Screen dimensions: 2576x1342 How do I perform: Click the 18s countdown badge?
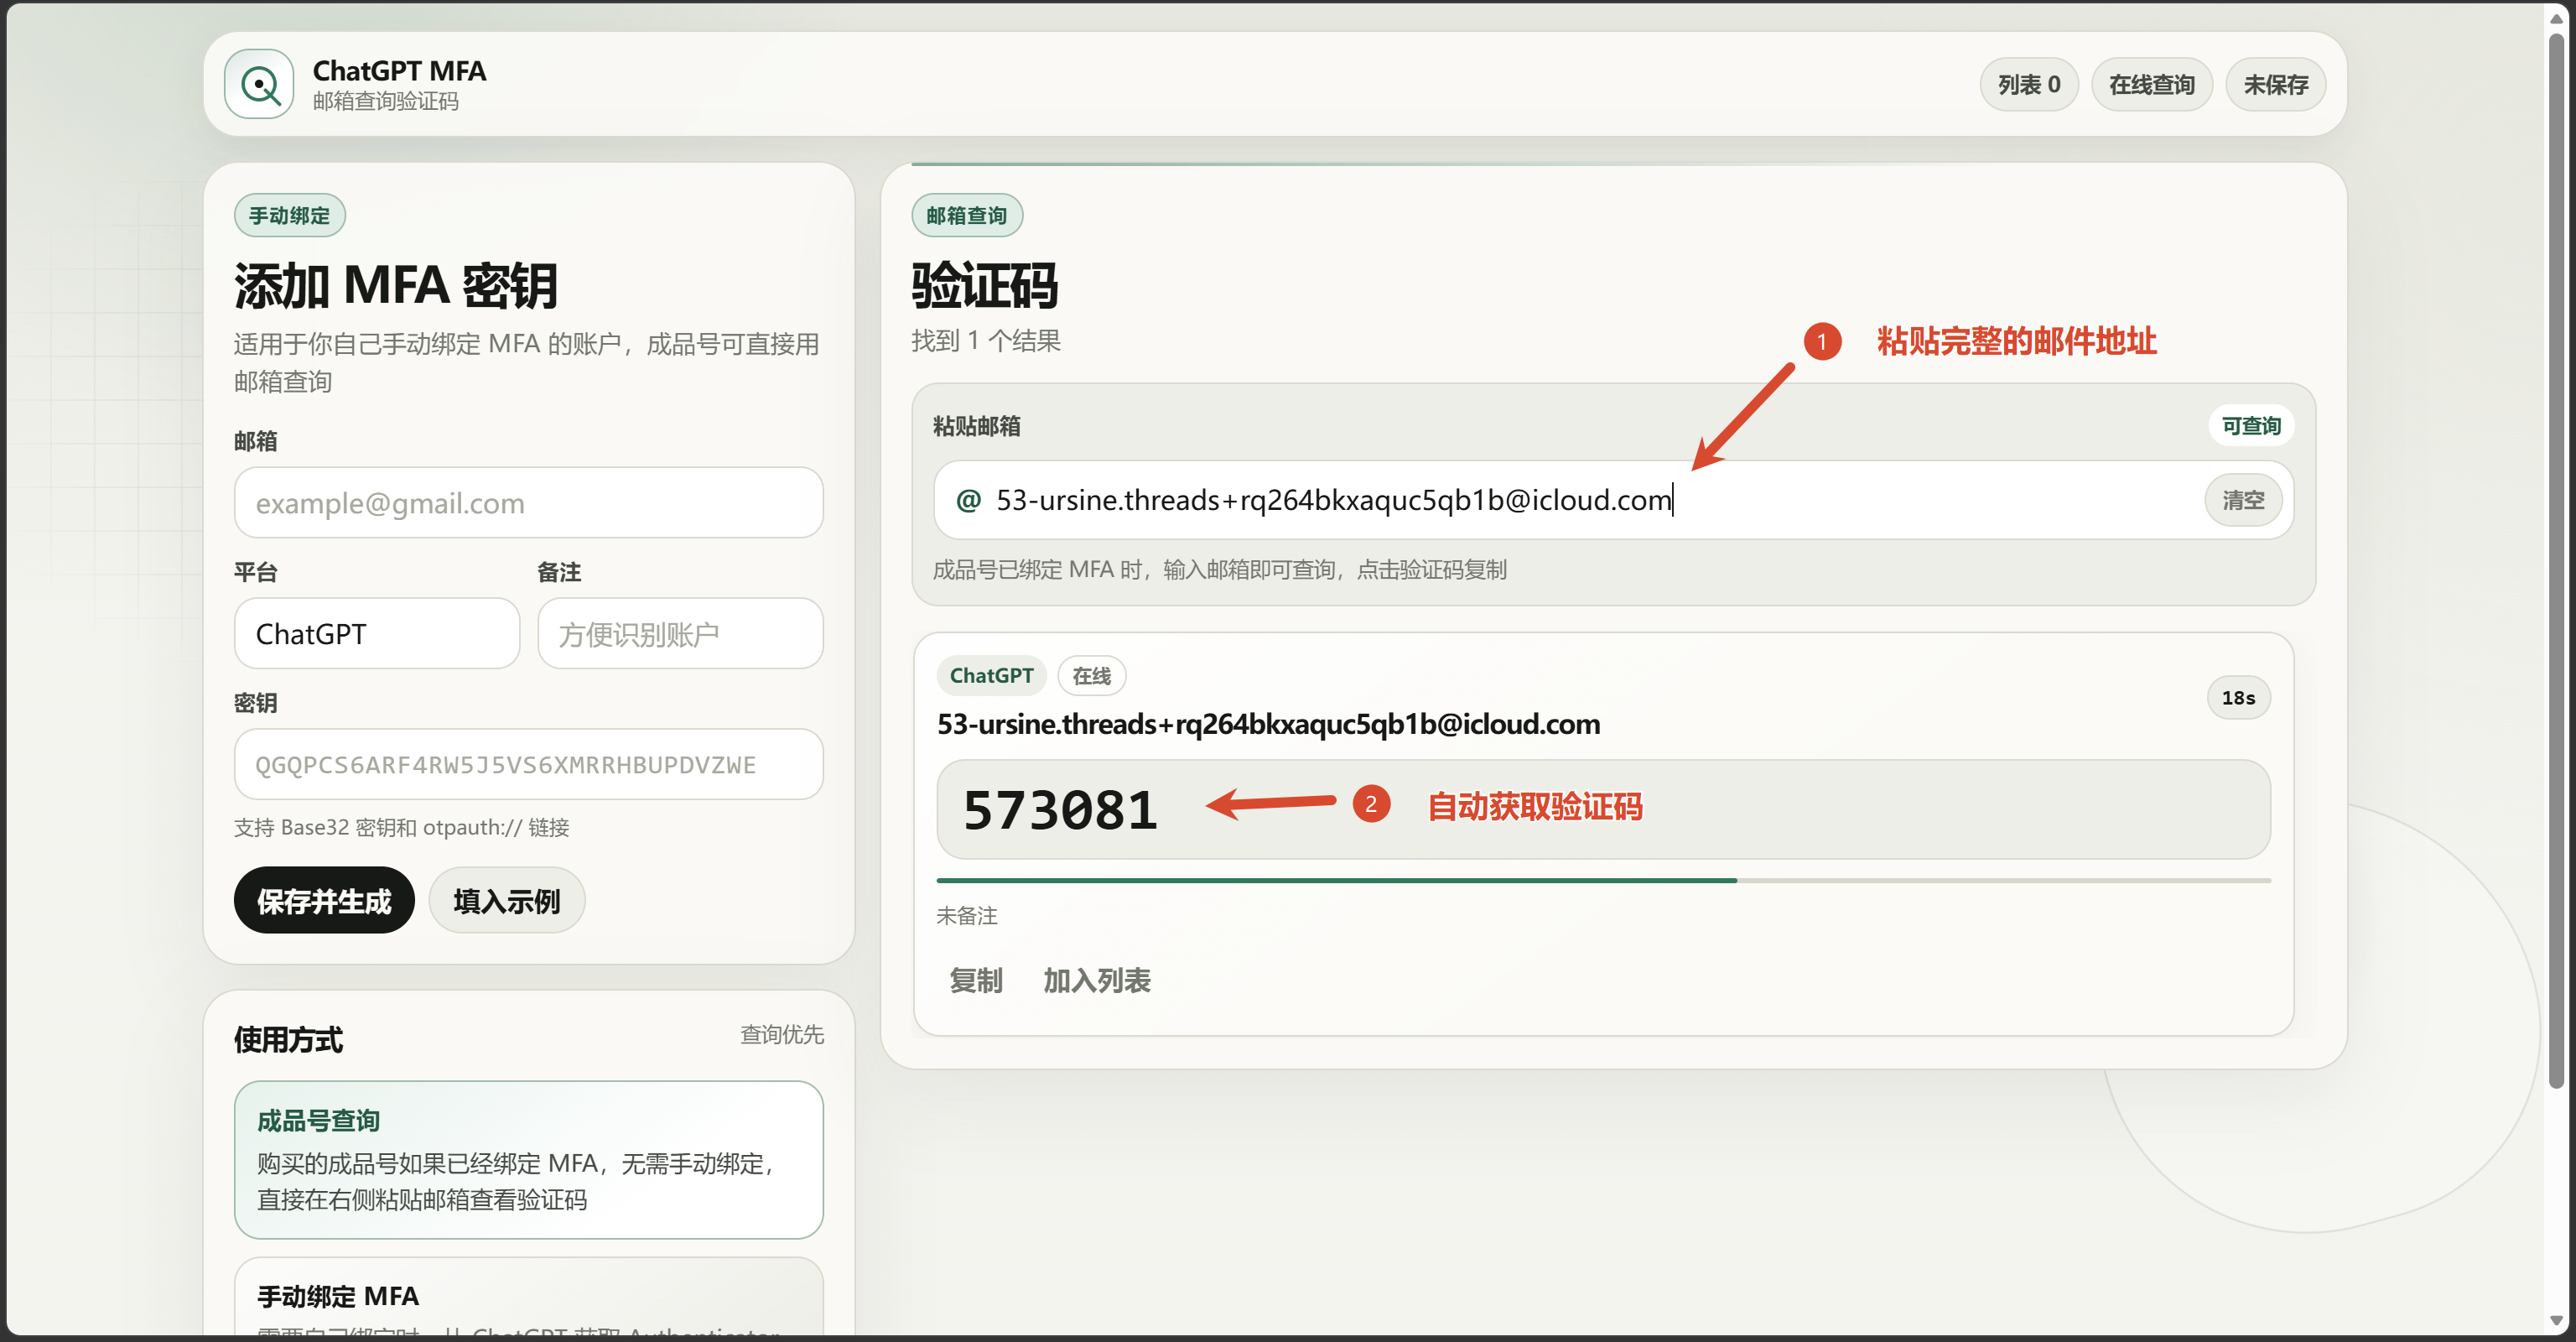click(x=2238, y=698)
